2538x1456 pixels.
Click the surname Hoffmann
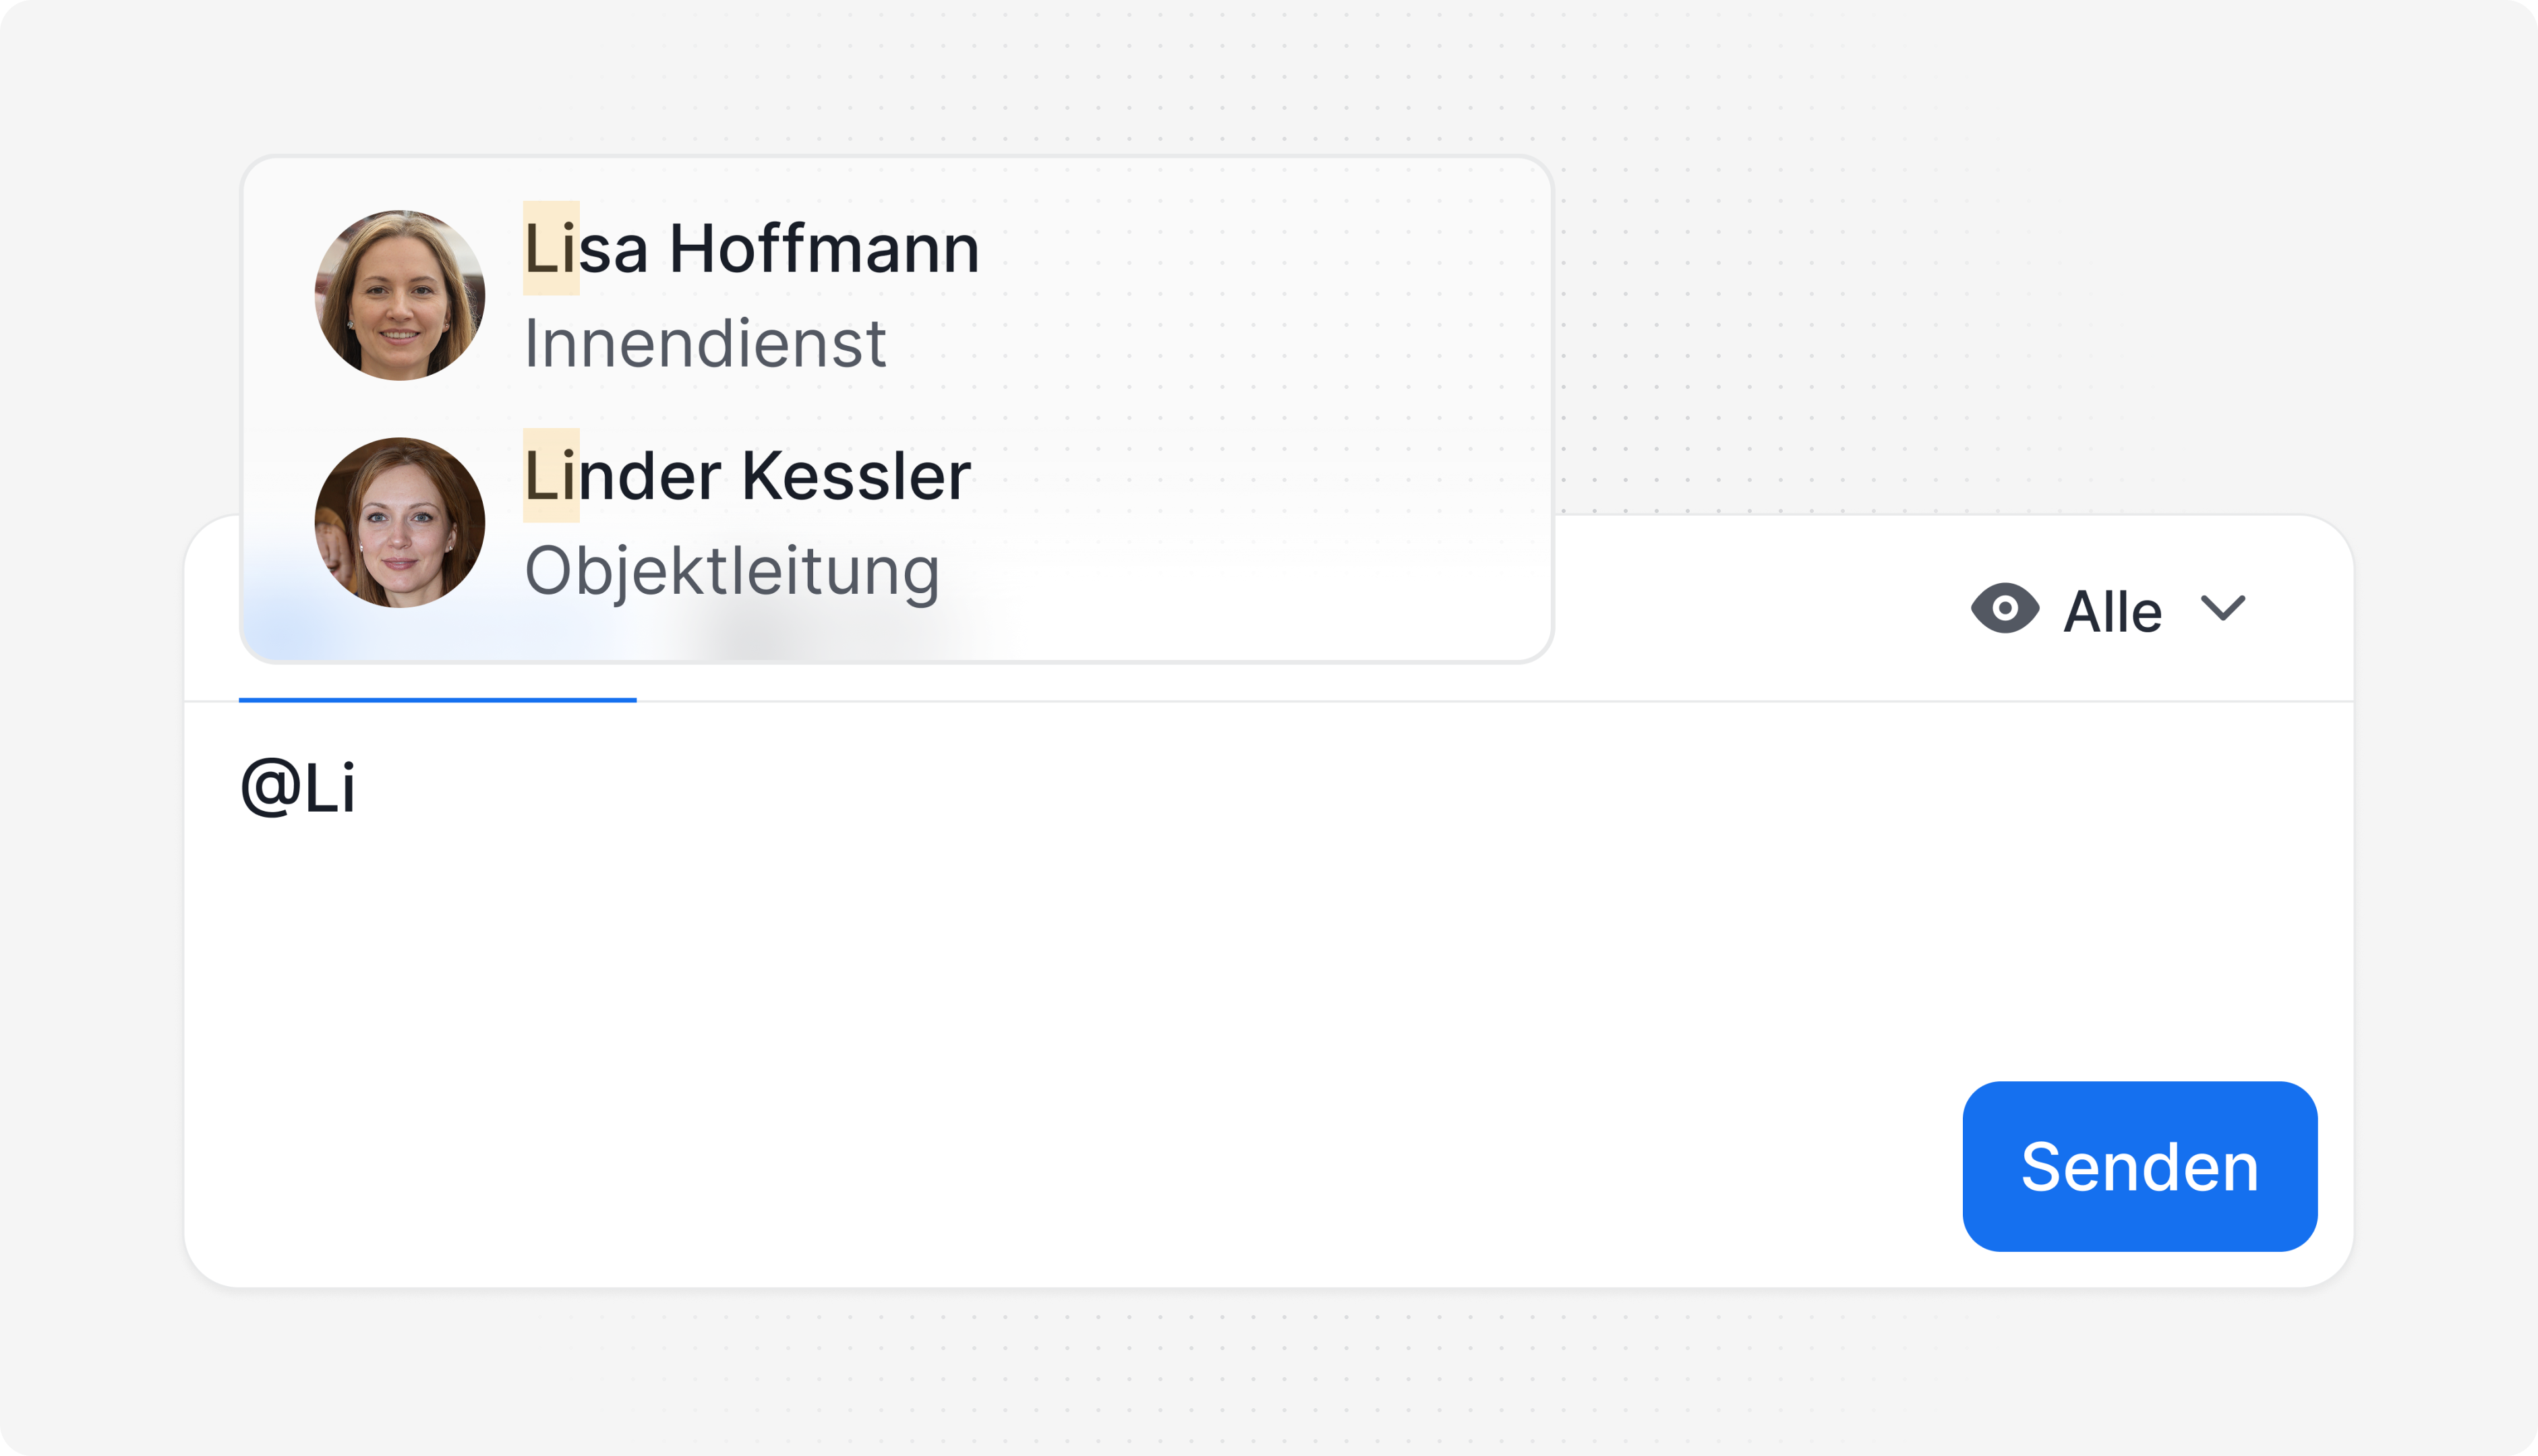tap(823, 249)
